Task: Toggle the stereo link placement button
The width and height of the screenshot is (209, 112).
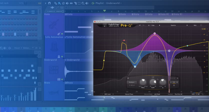Action: [174, 82]
